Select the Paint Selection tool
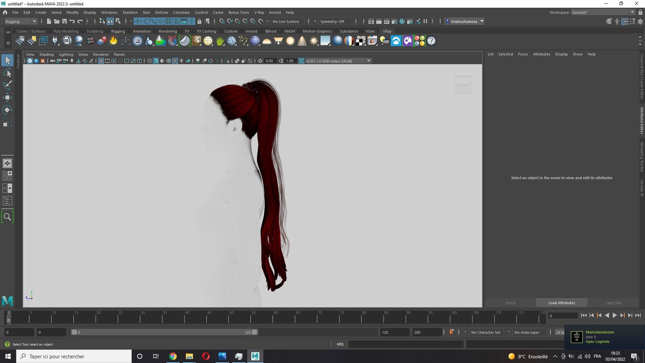The width and height of the screenshot is (645, 363). coord(7,85)
